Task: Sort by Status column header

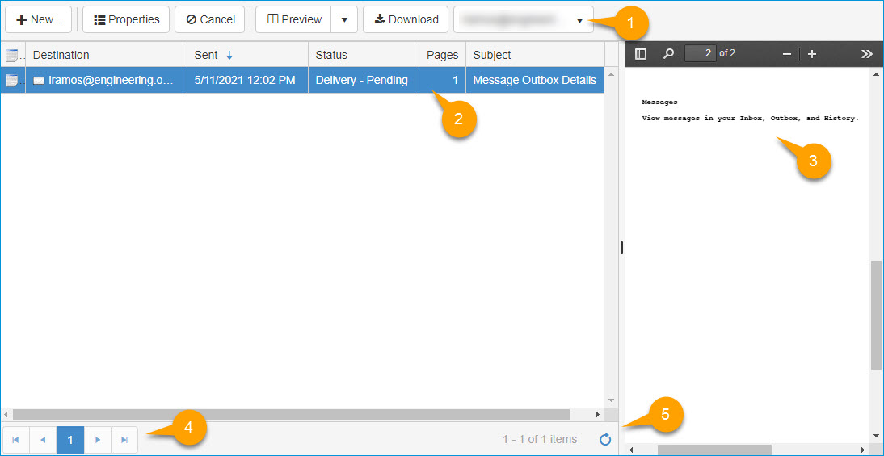Action: coord(364,55)
